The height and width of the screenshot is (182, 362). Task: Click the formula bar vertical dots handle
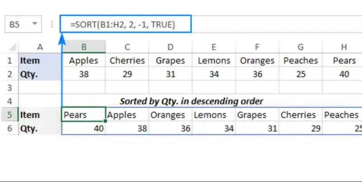(x=52, y=24)
